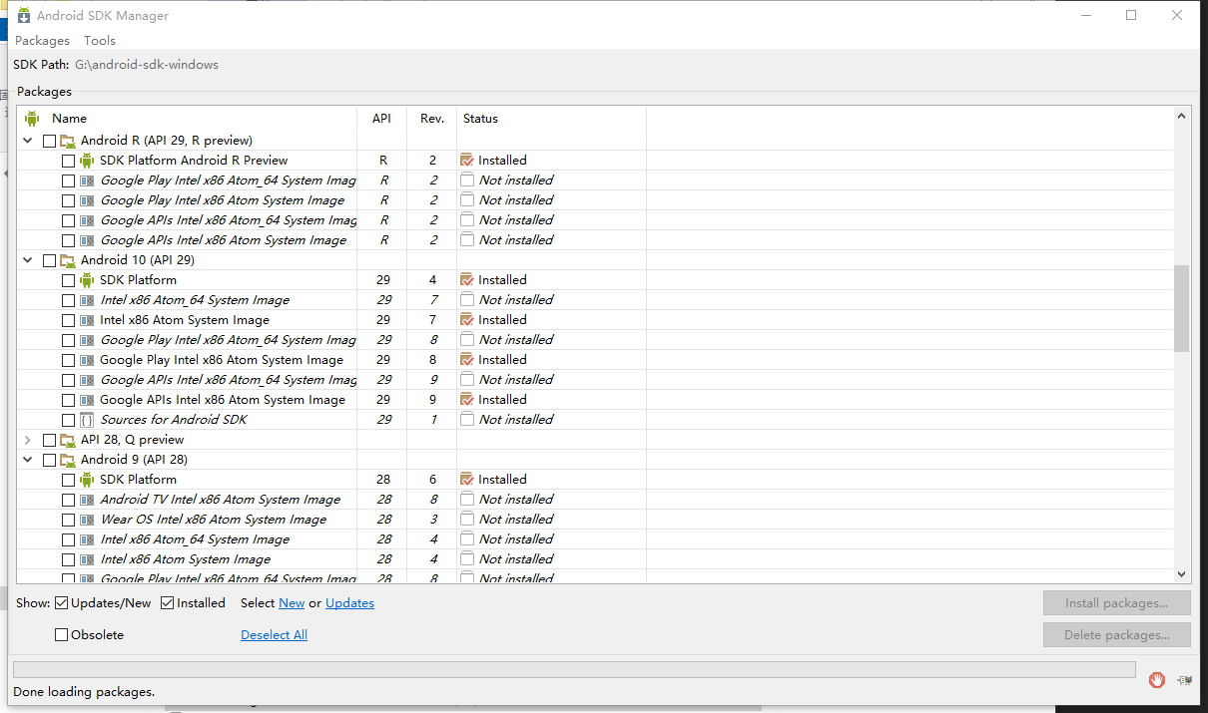Click the system image icon for Google Play Intel x86 Atom_64 System Image R
This screenshot has width=1208, height=713.
pos(87,180)
